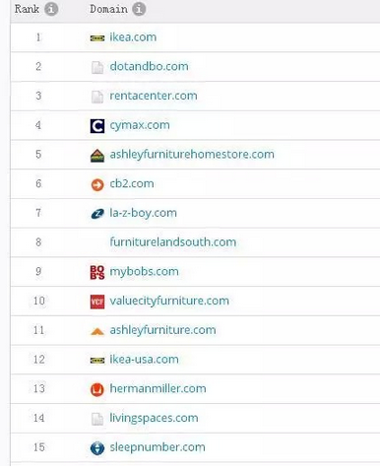
Task: Click the Sleep Number blue globe icon
Action: point(97,448)
